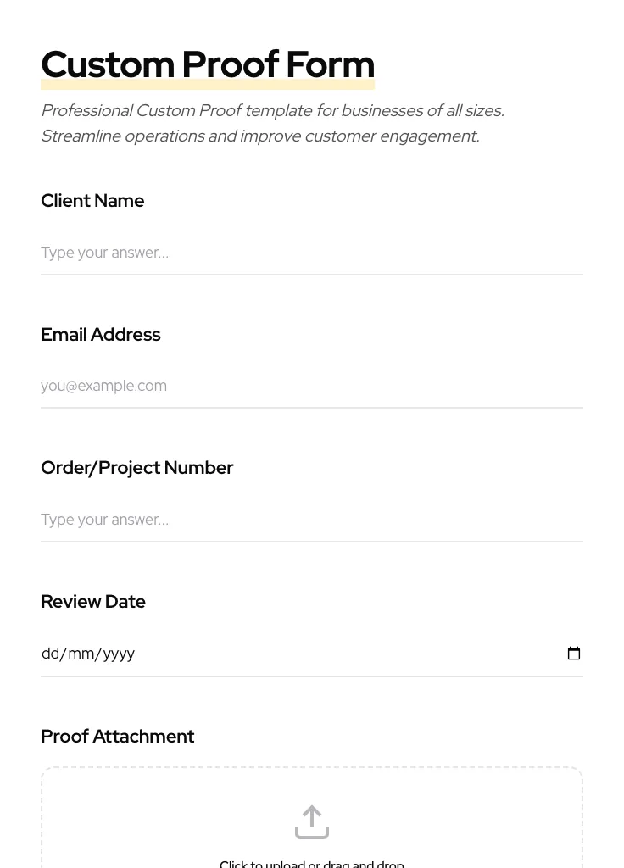Click the 'Streamline operations' description line
This screenshot has height=868, width=624.
(259, 136)
